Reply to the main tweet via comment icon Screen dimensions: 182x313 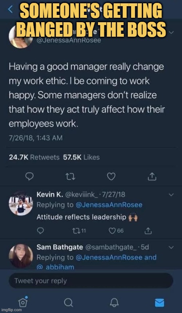pyautogui.click(x=29, y=176)
